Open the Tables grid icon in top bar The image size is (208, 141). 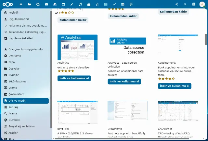click(123, 4)
